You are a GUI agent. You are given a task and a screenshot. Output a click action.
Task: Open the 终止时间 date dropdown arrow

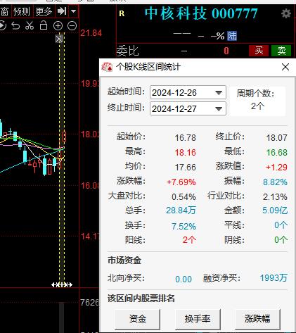219,108
